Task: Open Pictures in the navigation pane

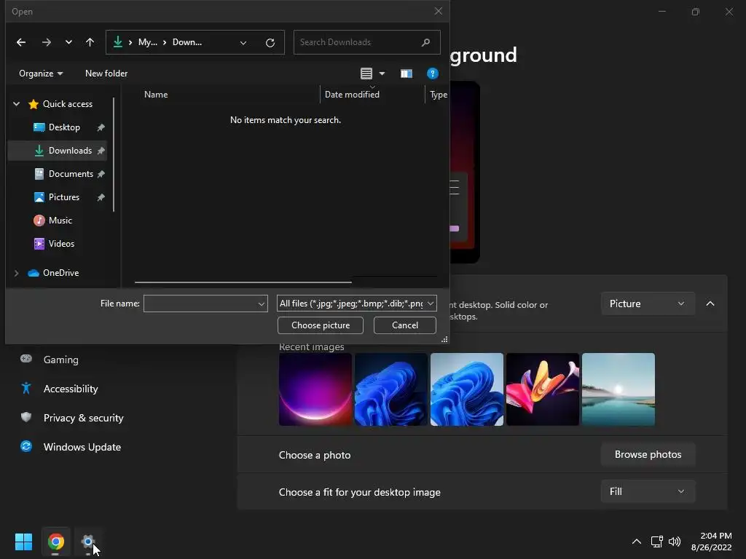Action: coord(64,197)
